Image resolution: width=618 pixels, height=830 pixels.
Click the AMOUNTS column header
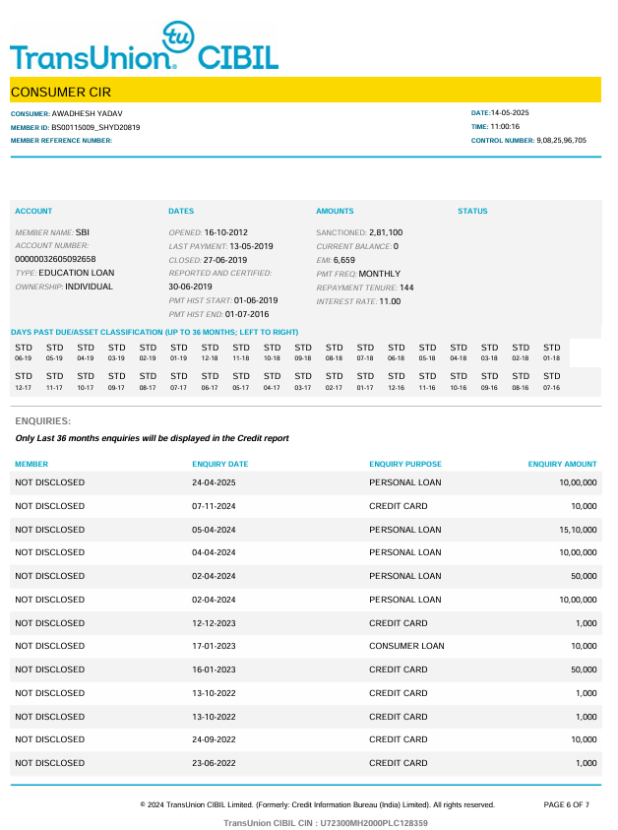click(x=335, y=212)
